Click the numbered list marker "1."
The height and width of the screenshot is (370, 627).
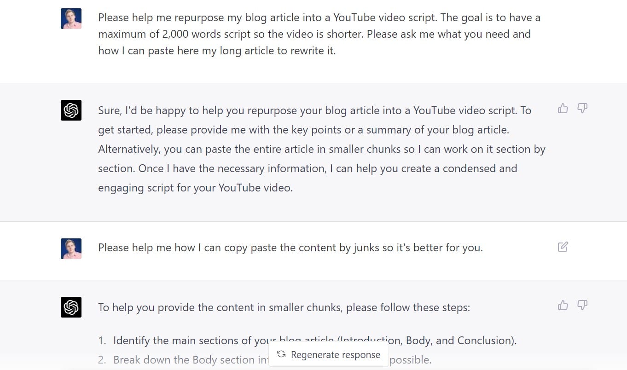pos(102,341)
